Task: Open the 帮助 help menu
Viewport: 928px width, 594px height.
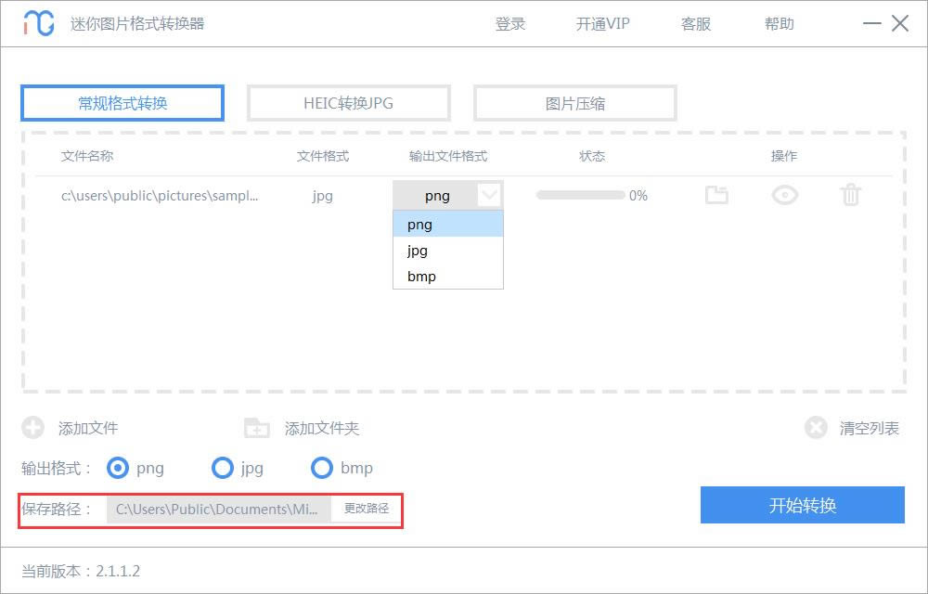Action: tap(779, 24)
